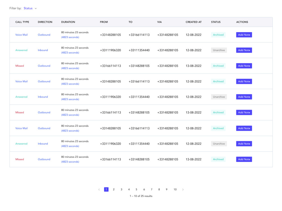Click the DURATION column header
The width and height of the screenshot is (282, 211).
68,22
